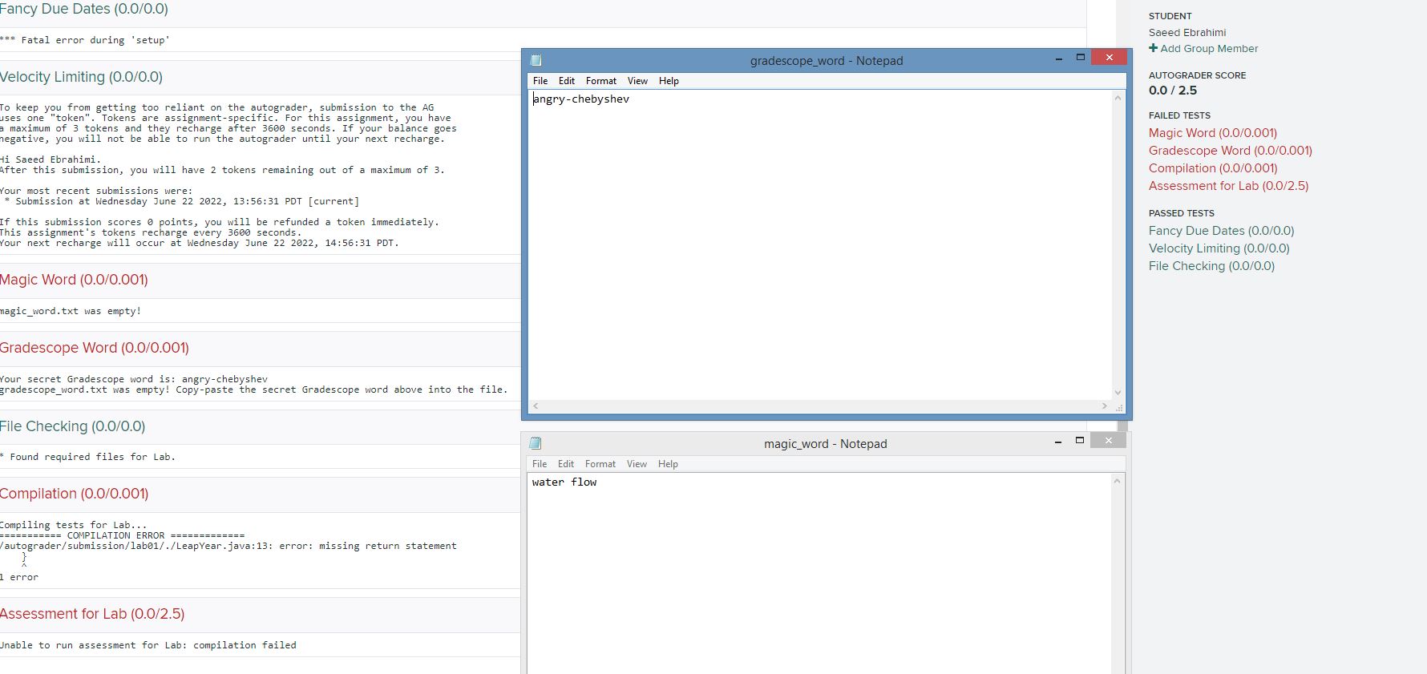Click scroll-right arrow in gradescope_word Notepad
The width and height of the screenshot is (1427, 674).
click(1104, 406)
